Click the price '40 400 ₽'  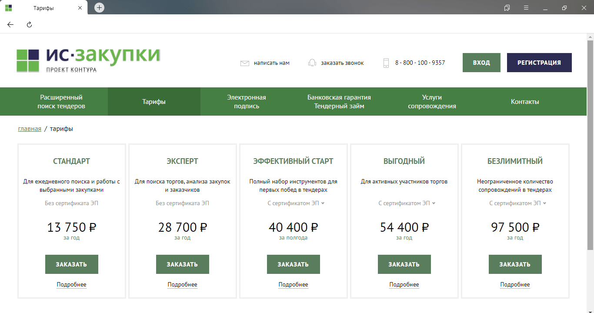pyautogui.click(x=294, y=227)
